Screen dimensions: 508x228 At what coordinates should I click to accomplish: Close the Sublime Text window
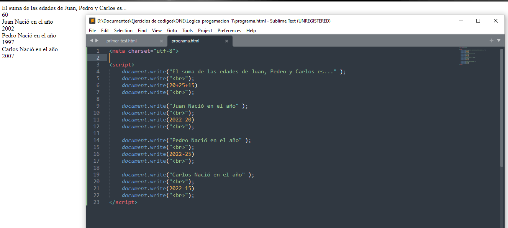[496, 21]
